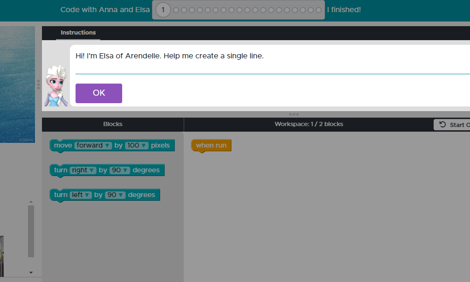The width and height of the screenshot is (470, 282).
Task: Click Elsa's avatar in the instructions
Action: pyautogui.click(x=56, y=86)
